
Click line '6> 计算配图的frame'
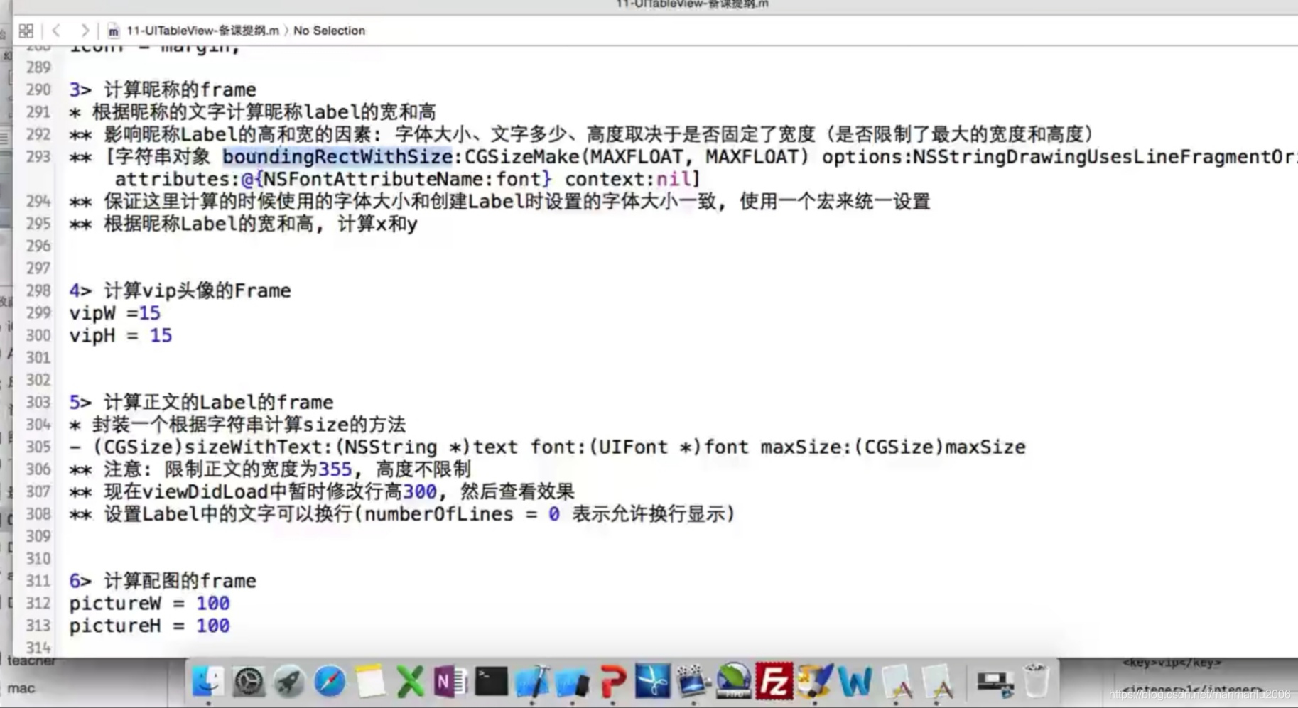163,581
